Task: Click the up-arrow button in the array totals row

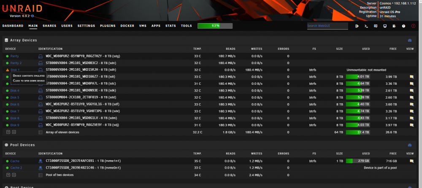Action: (x=14, y=132)
